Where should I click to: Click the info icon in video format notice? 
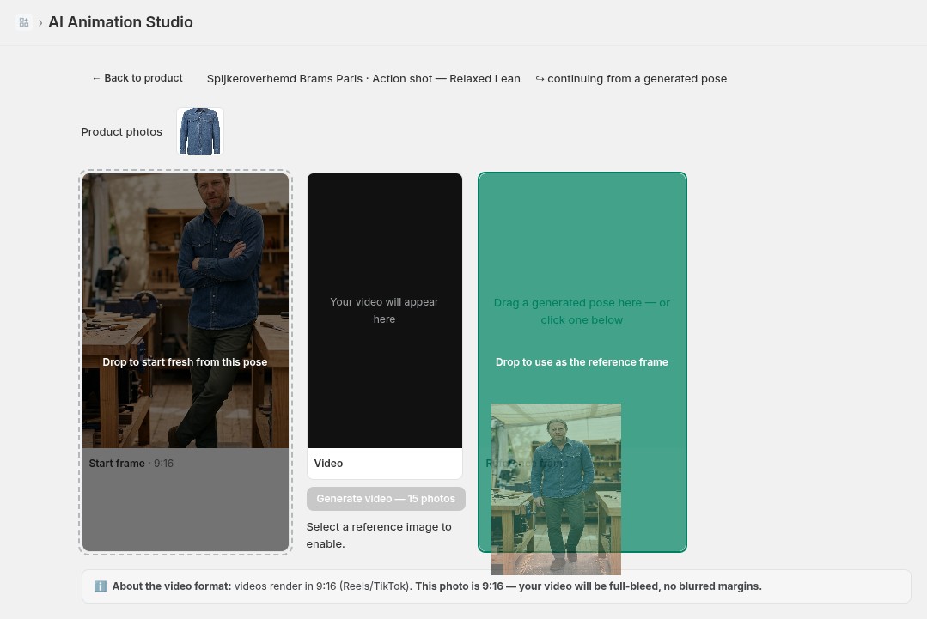(101, 586)
